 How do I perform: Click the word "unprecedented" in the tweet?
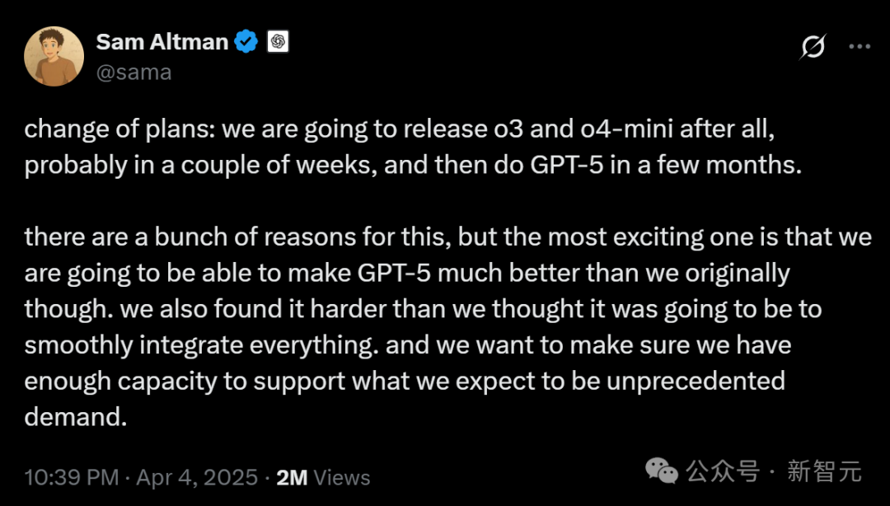[x=696, y=381]
